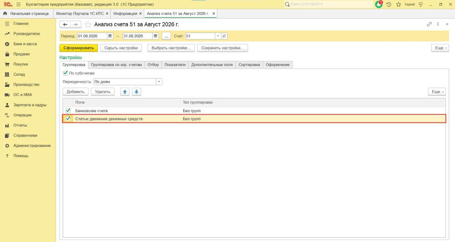Click Сохранить настройки button
Viewport: 455px width, 242px height.
pyautogui.click(x=223, y=48)
